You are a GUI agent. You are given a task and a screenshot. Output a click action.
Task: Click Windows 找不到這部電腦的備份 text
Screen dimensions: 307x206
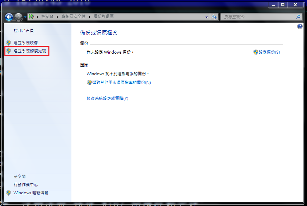118,74
